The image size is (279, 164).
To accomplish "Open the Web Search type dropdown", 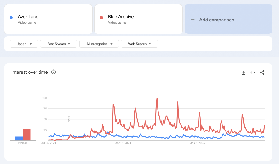I will (139, 44).
